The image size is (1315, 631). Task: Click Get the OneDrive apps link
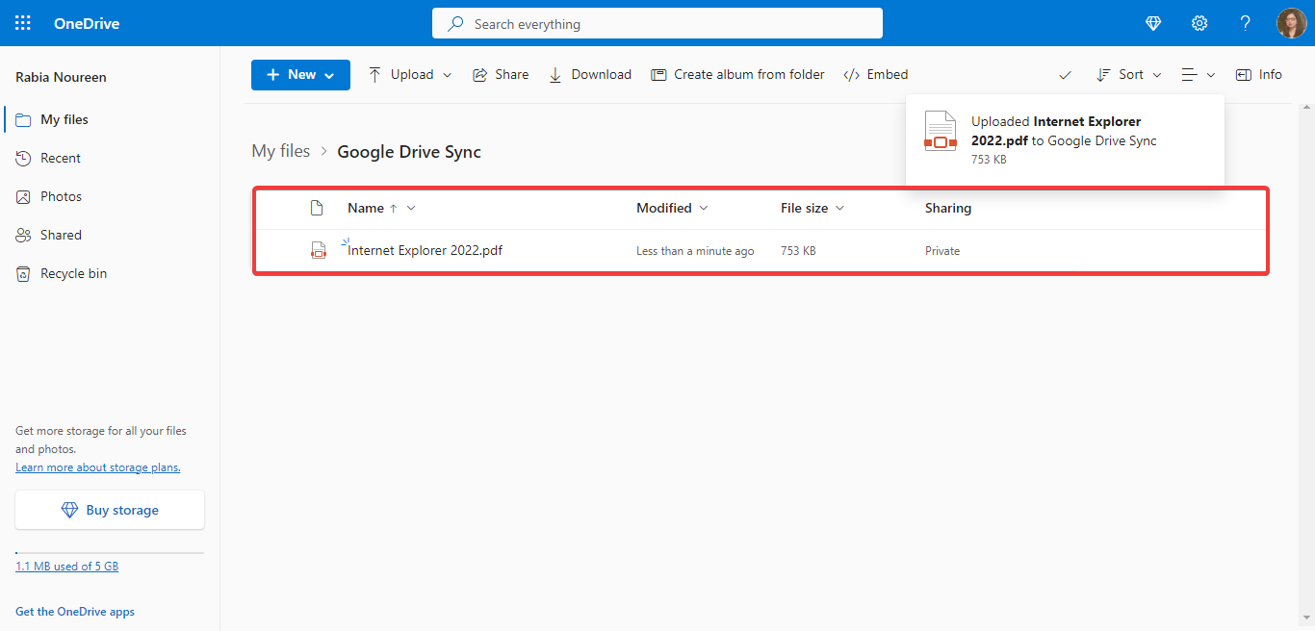(x=75, y=612)
